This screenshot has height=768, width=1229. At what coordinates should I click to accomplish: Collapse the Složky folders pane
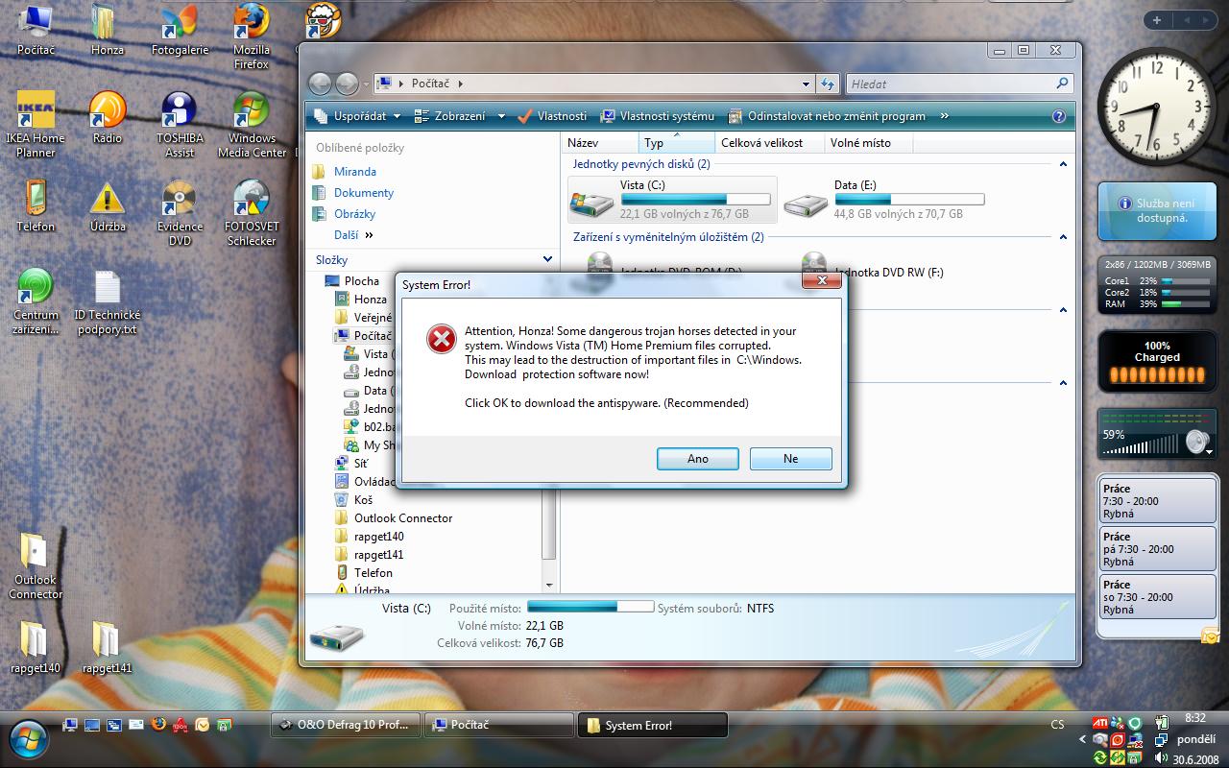[548, 259]
